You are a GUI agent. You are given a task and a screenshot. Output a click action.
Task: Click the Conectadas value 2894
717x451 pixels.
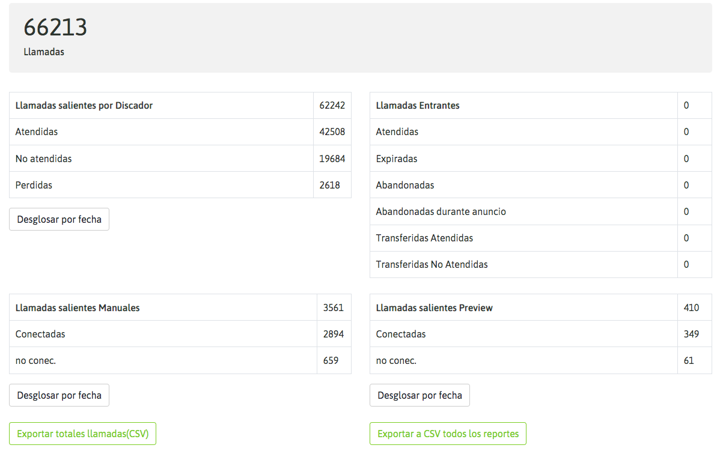tap(333, 334)
